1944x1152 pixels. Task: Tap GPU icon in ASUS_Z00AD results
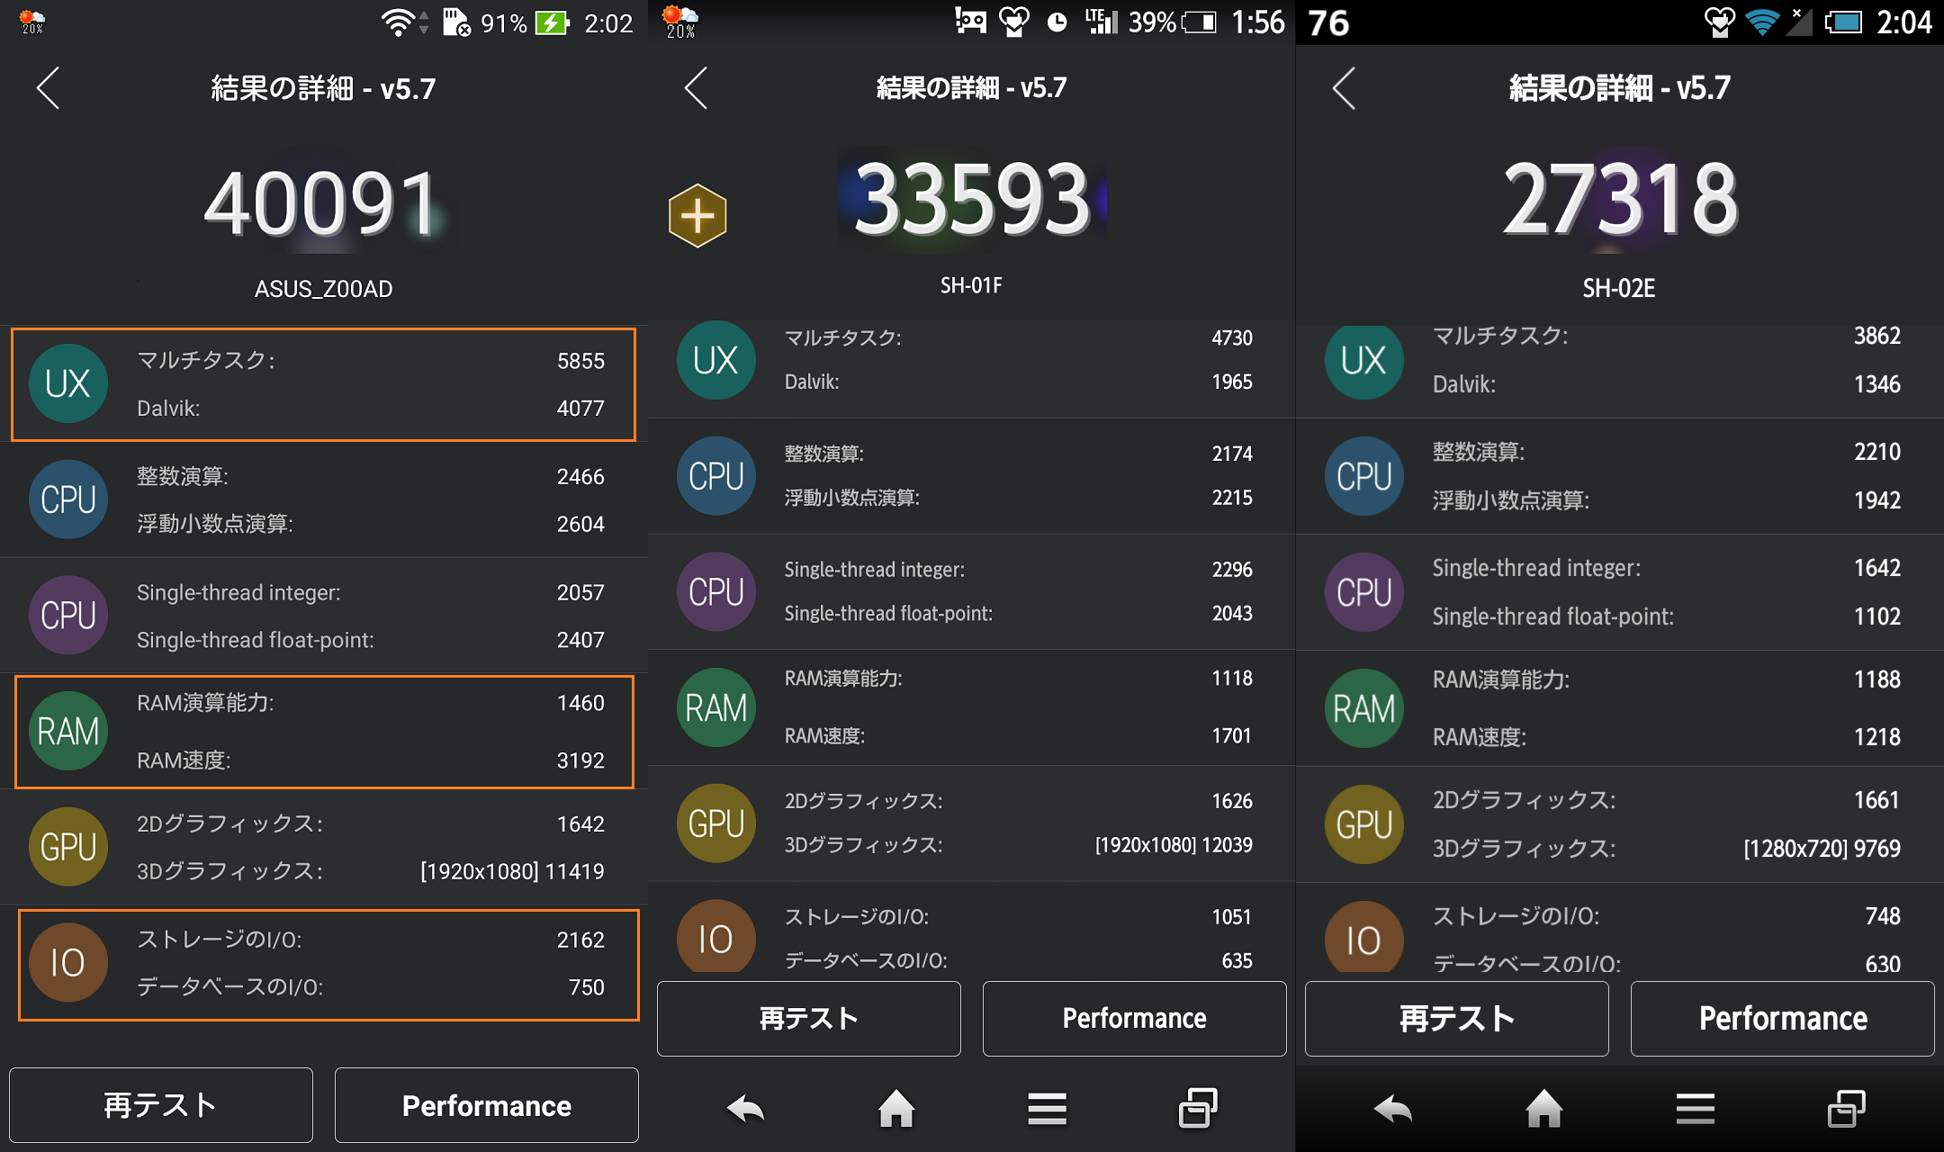68,847
